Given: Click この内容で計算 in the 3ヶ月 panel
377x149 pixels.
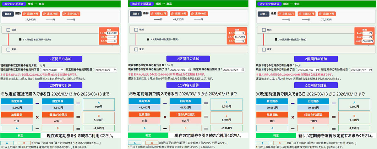Looking at the screenshot, I should 188,85.
